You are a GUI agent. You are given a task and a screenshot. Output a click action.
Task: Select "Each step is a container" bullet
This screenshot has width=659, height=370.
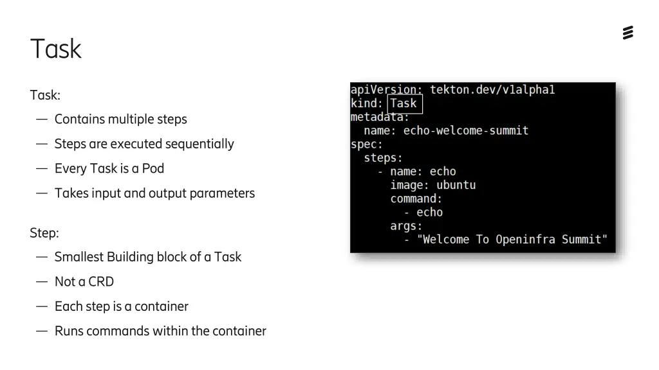(x=122, y=306)
